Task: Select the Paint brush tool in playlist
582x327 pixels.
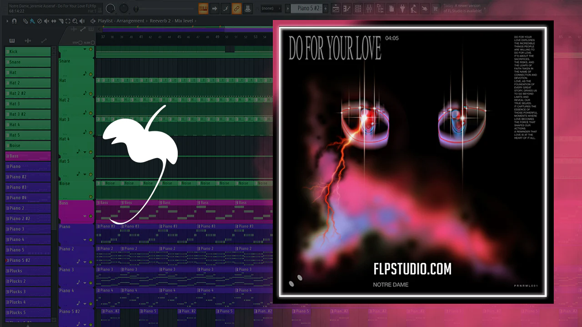Action: (x=32, y=21)
